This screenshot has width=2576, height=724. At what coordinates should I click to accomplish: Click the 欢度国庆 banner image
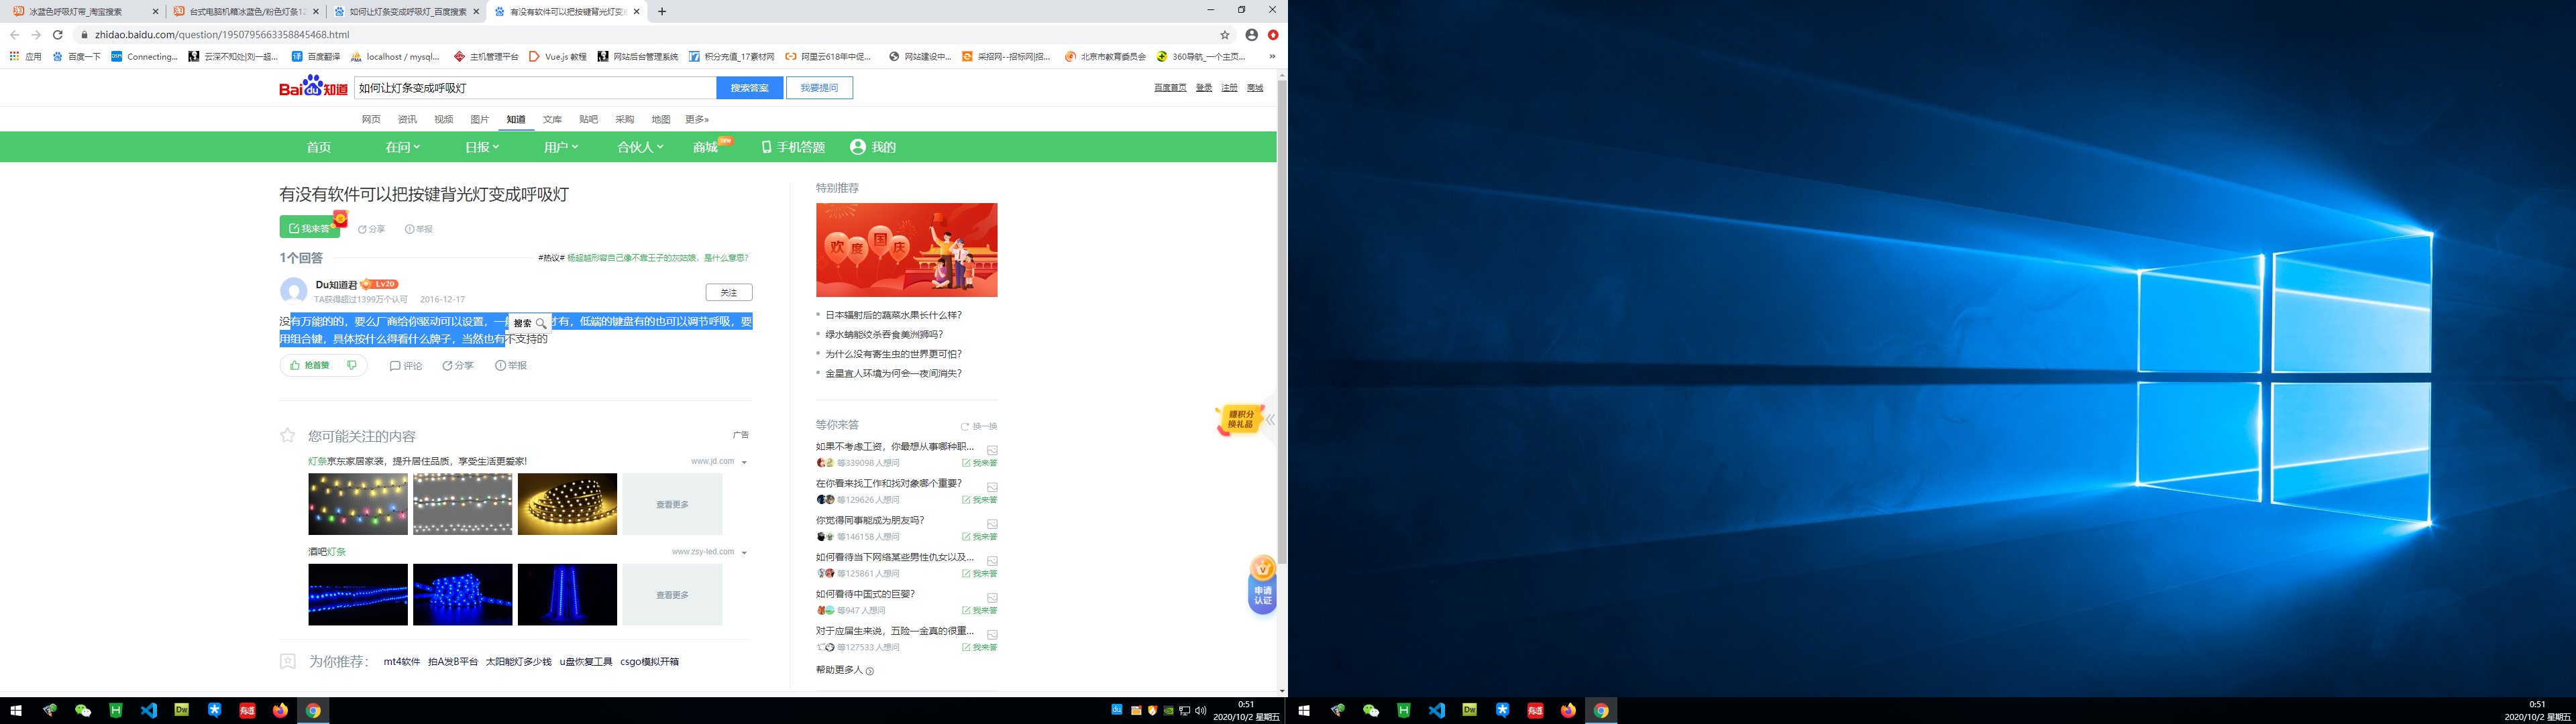tap(906, 250)
